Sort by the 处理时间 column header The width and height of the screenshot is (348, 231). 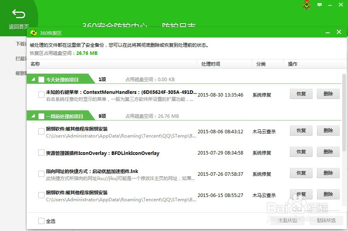(224, 64)
